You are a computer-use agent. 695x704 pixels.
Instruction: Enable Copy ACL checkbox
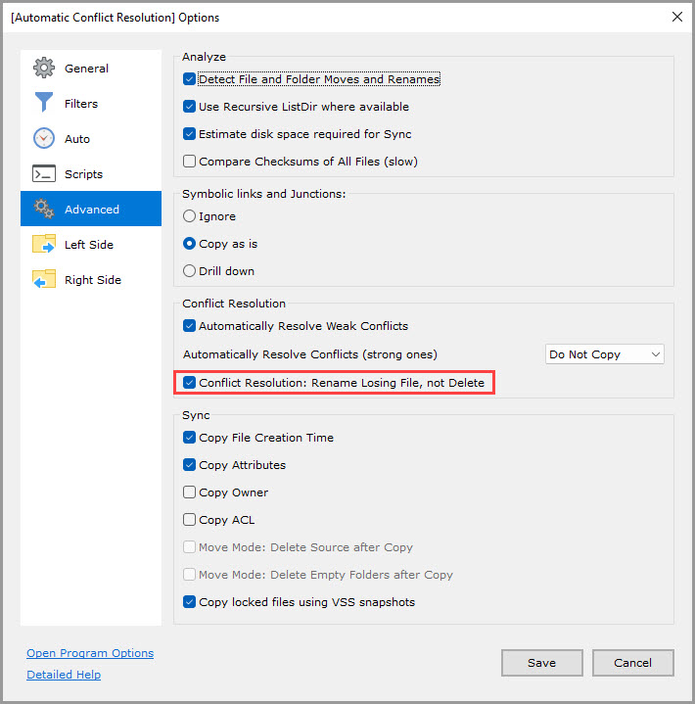coord(189,520)
